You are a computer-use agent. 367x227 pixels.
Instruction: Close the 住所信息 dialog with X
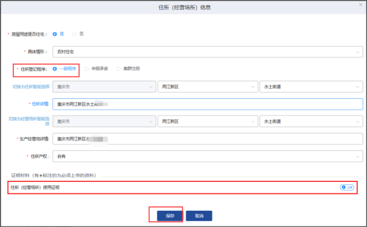tap(361, 5)
